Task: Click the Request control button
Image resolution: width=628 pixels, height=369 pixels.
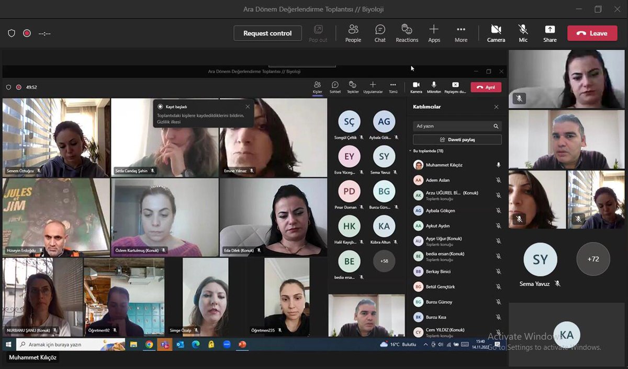Action: [x=267, y=33]
